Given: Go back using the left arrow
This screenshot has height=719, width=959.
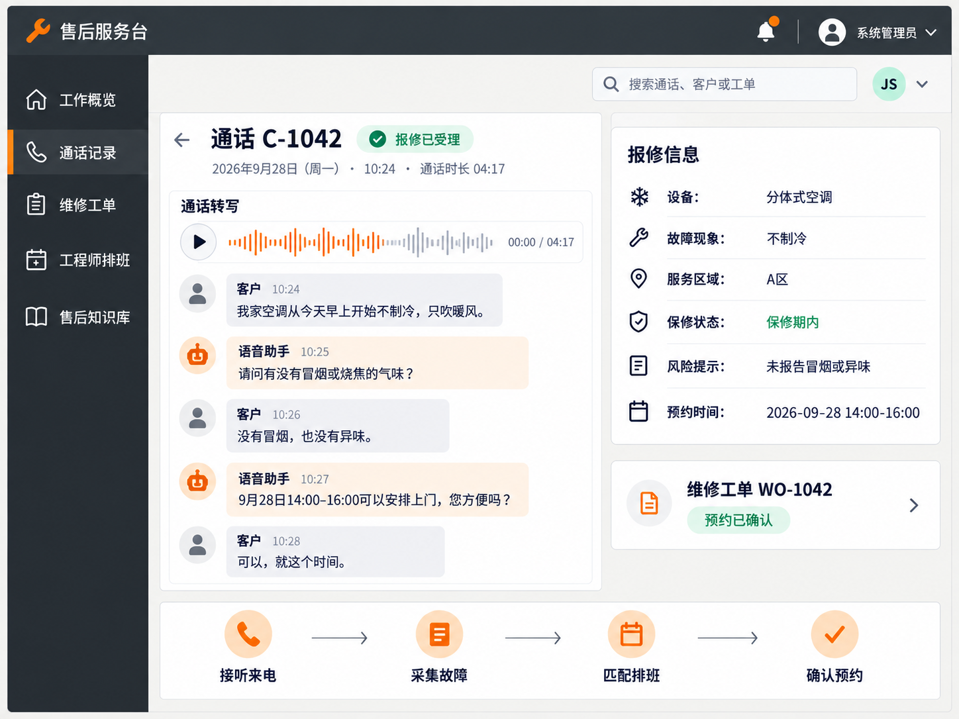Looking at the screenshot, I should click(x=182, y=140).
